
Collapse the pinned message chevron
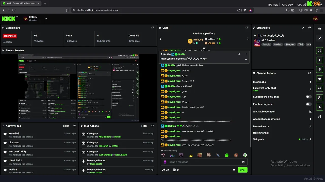246,60
